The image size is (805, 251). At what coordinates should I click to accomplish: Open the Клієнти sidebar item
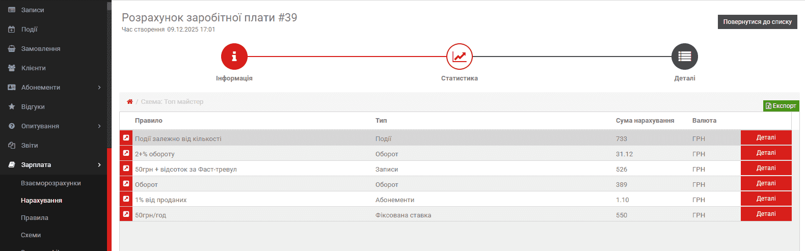34,68
